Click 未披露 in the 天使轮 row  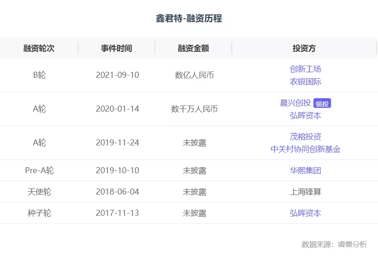click(x=194, y=192)
